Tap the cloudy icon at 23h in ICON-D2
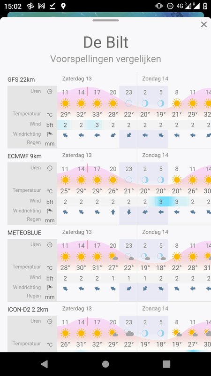The width and height of the screenshot is (211, 376). 129,333
